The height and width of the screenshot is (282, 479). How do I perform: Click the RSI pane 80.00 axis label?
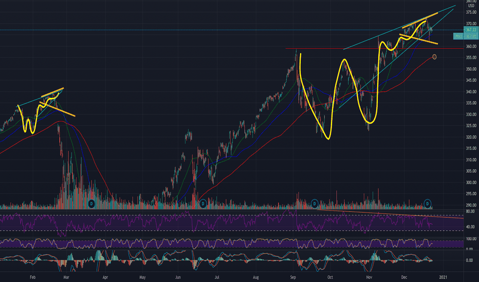[x=470, y=211]
